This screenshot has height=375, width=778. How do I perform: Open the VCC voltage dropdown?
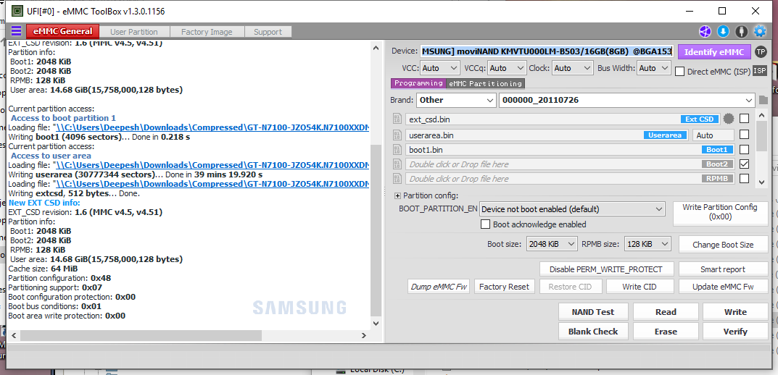point(440,68)
